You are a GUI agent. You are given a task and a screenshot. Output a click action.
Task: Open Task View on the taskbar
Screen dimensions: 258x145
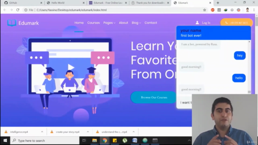(84, 141)
